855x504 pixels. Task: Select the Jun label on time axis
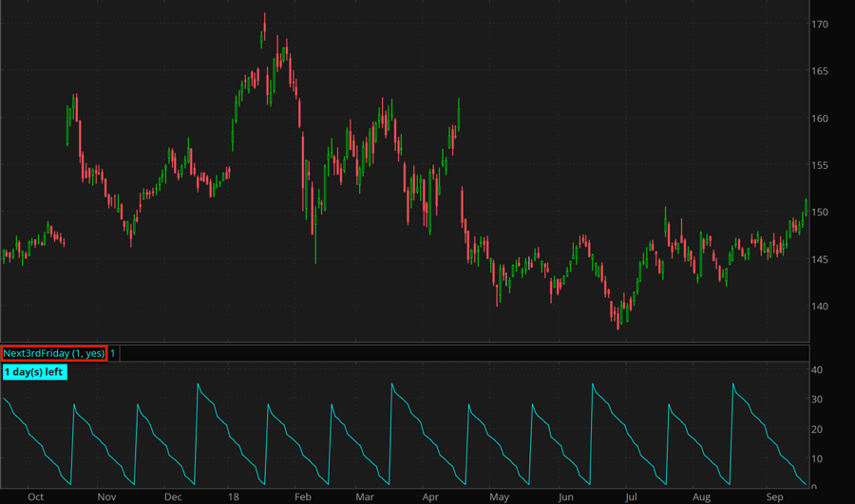coord(566,496)
